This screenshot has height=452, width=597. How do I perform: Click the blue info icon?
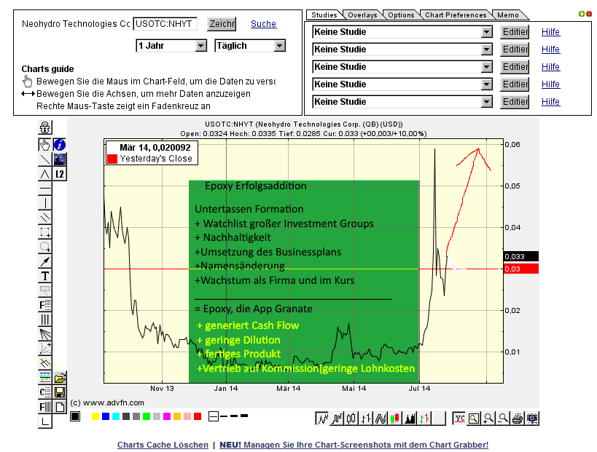(x=60, y=144)
